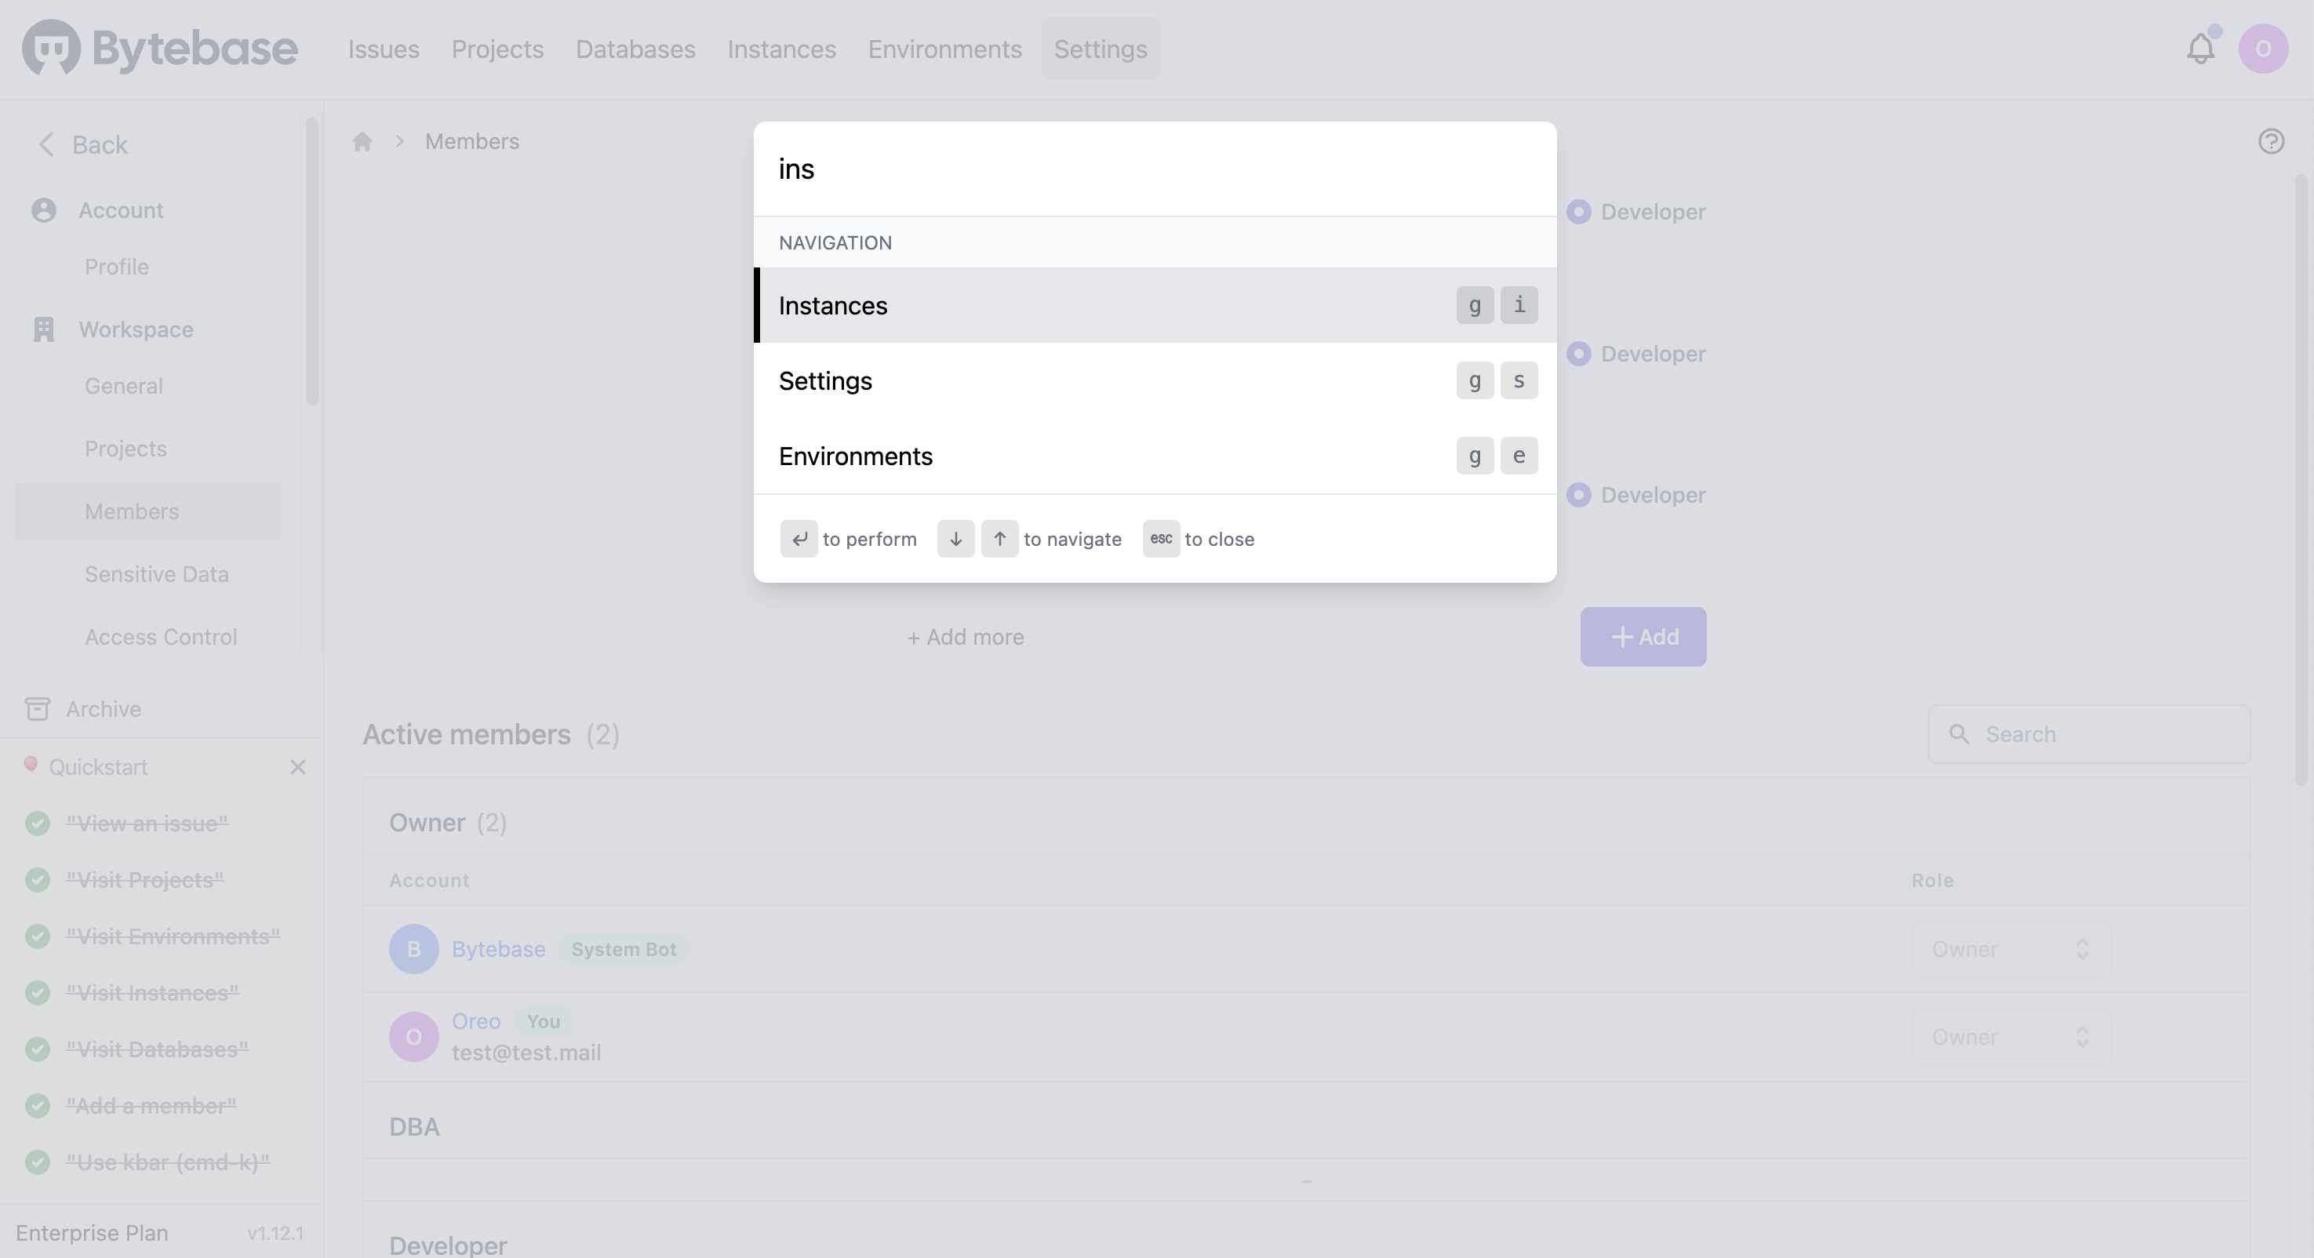
Task: Click the Add member button
Action: (x=1643, y=637)
